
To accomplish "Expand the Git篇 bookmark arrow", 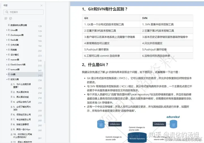I will pos(7,74).
